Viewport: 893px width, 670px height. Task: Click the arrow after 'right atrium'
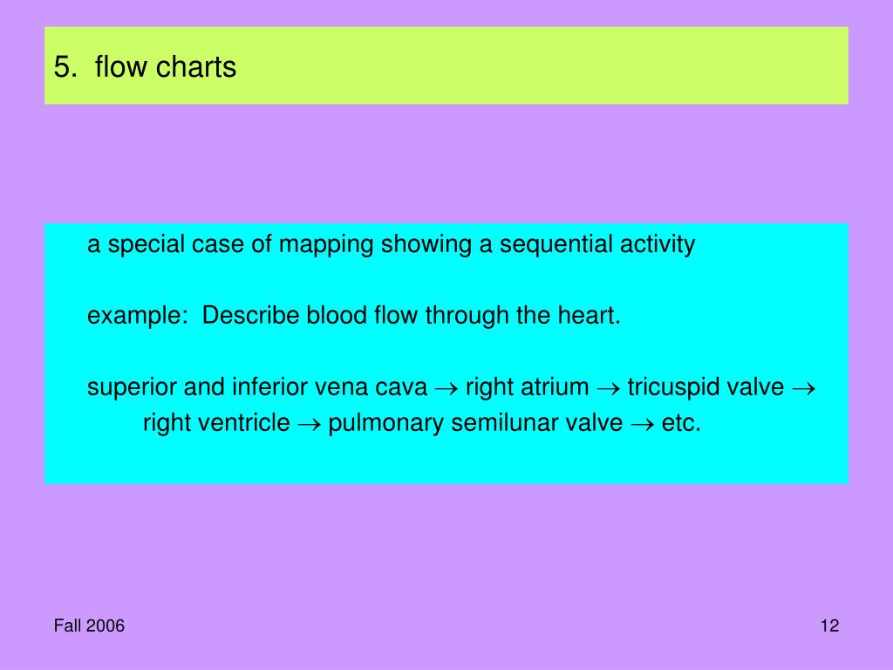(608, 389)
